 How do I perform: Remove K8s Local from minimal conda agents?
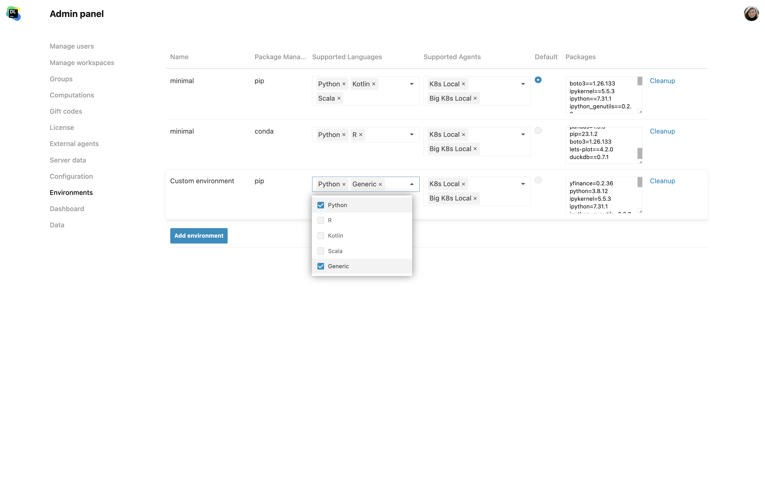click(x=464, y=135)
